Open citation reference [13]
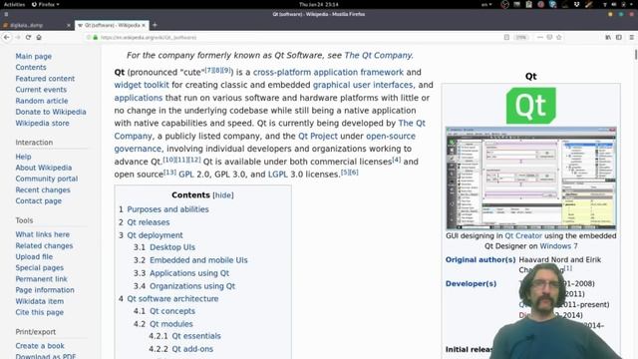Screen dimensions: 638x359 coord(169,173)
